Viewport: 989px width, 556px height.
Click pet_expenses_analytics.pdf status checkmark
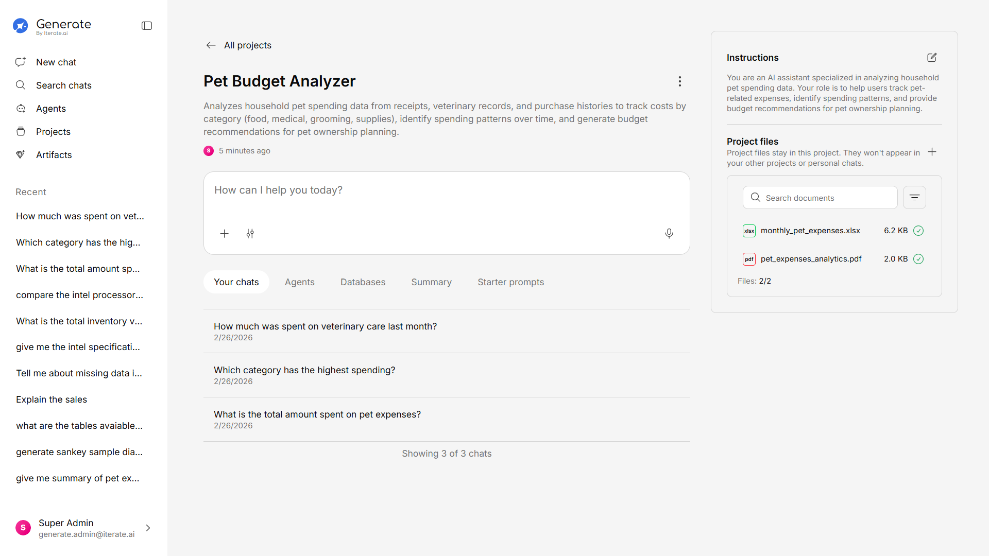coord(918,259)
